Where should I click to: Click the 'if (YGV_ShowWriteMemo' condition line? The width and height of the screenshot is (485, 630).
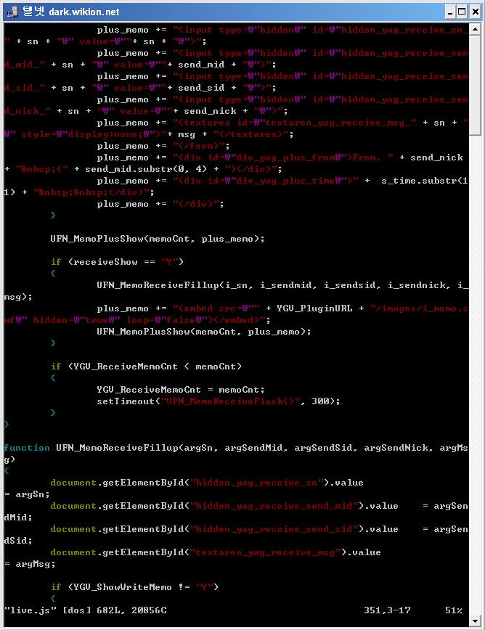click(134, 587)
